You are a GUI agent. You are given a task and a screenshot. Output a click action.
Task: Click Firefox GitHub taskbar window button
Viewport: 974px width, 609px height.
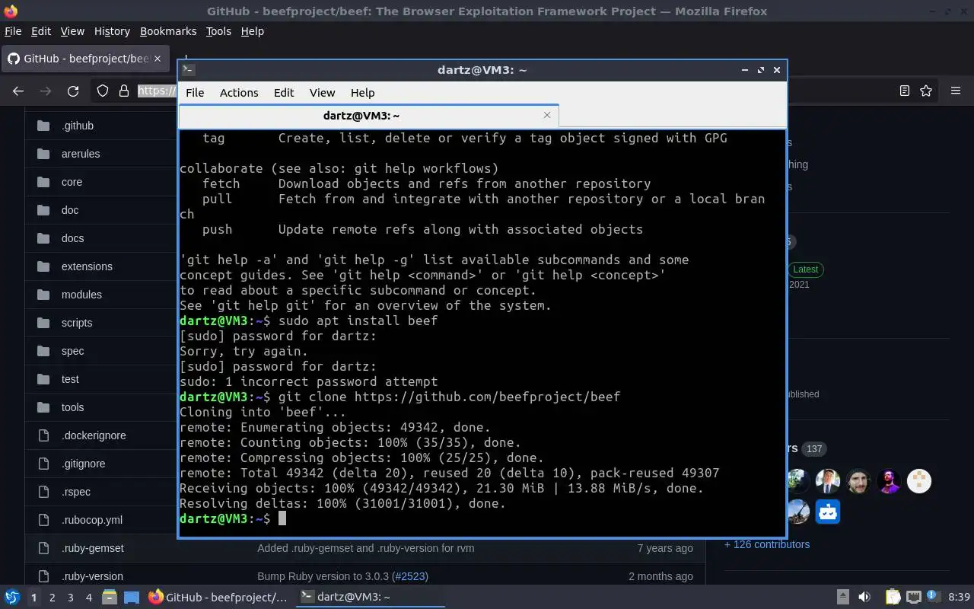point(218,598)
